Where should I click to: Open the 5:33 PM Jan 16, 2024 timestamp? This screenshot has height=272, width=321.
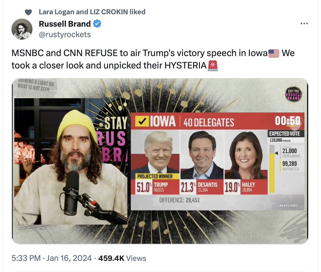52,258
